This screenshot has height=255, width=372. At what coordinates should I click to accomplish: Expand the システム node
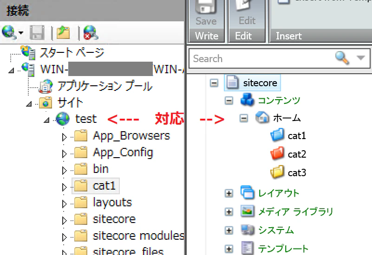click(x=228, y=230)
